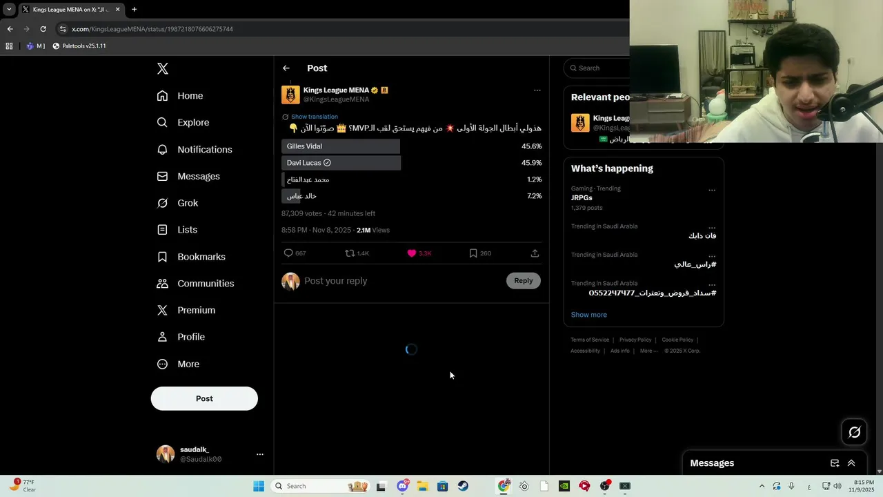Open the More menu in the sidebar
Viewport: 883px width, 497px height.
coord(178,364)
